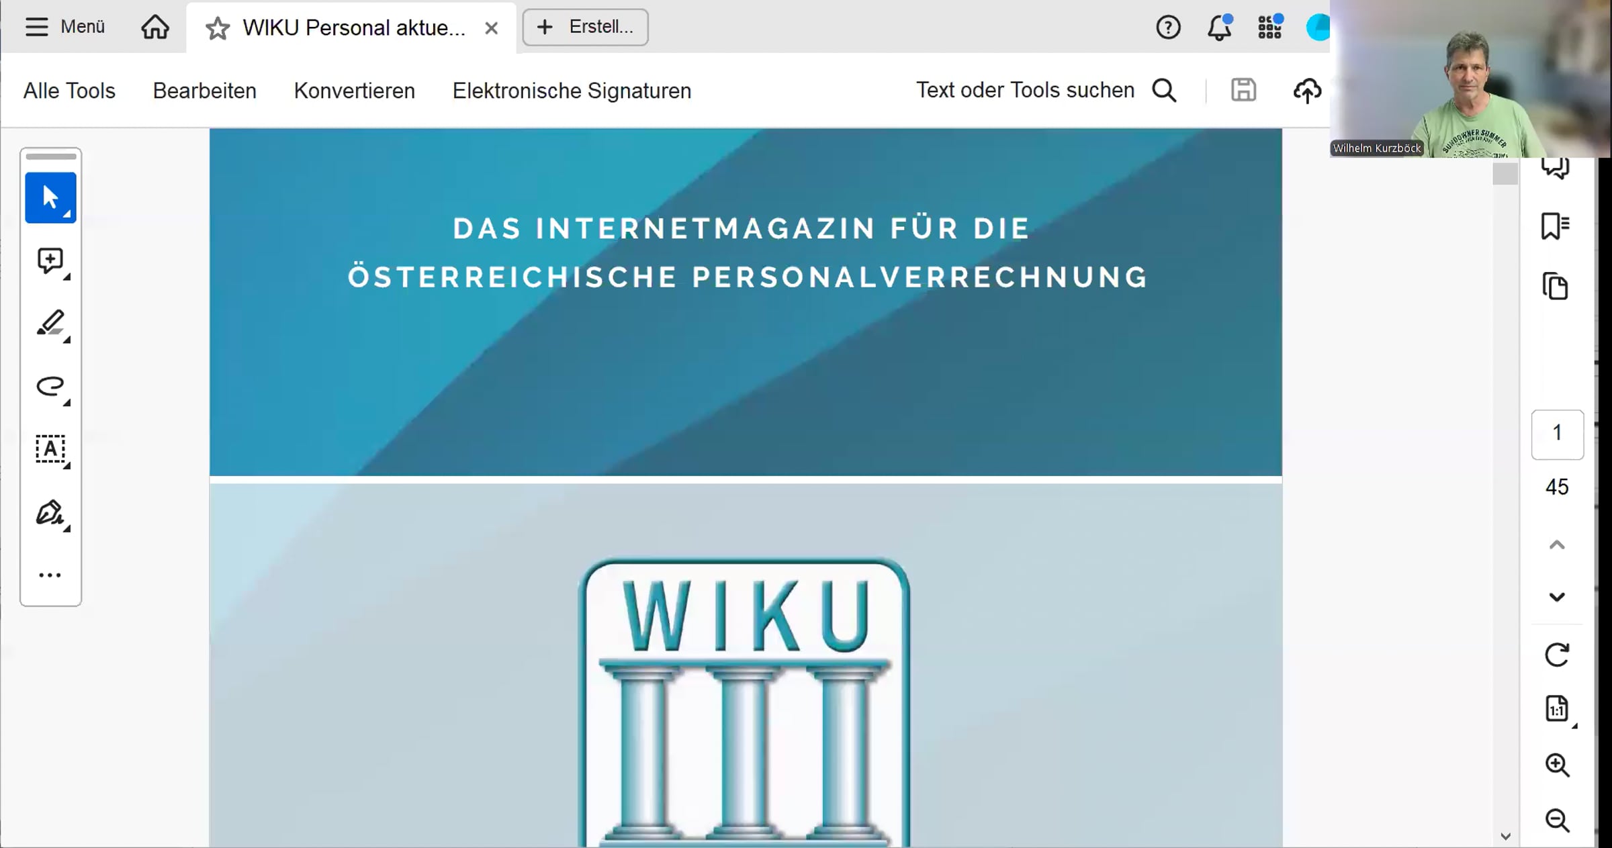Screen dimensions: 1612x848
Task: Open the notifications bell
Action: click(x=1219, y=28)
